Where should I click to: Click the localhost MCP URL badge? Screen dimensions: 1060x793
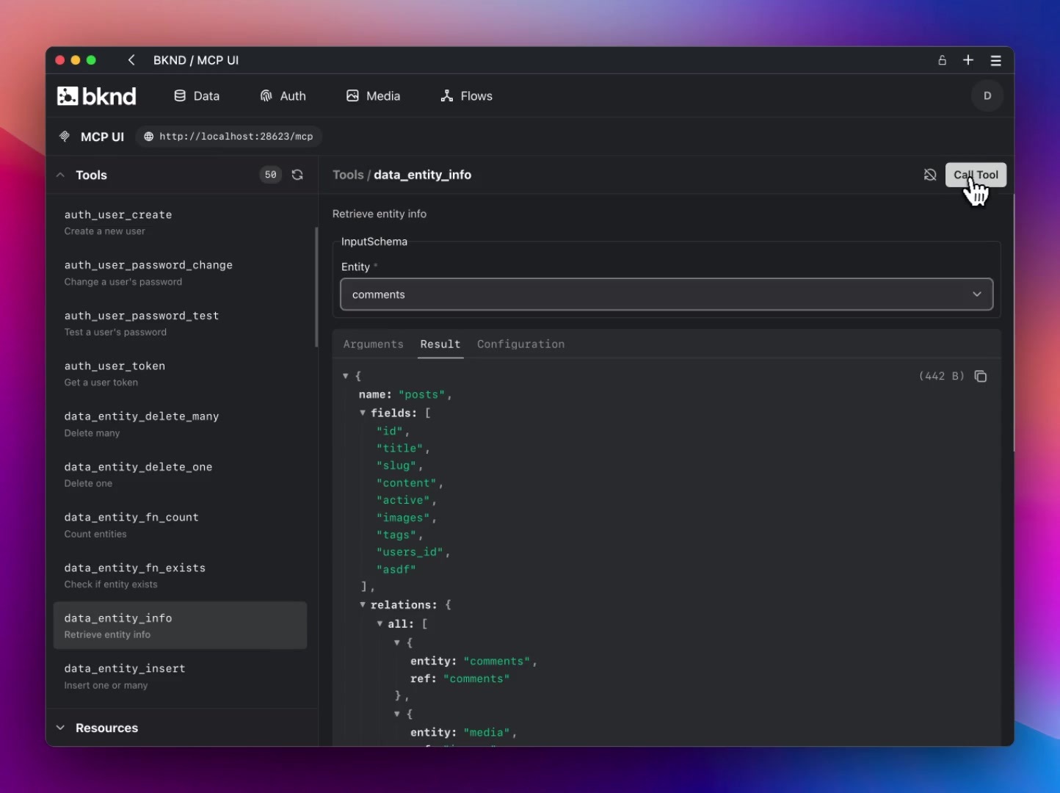click(229, 137)
